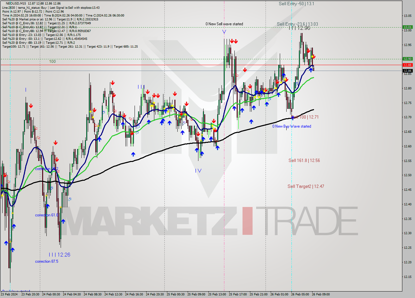Click the 'Sell 100 | 12.71' label
Screen dimensions: 415x298
(305, 117)
